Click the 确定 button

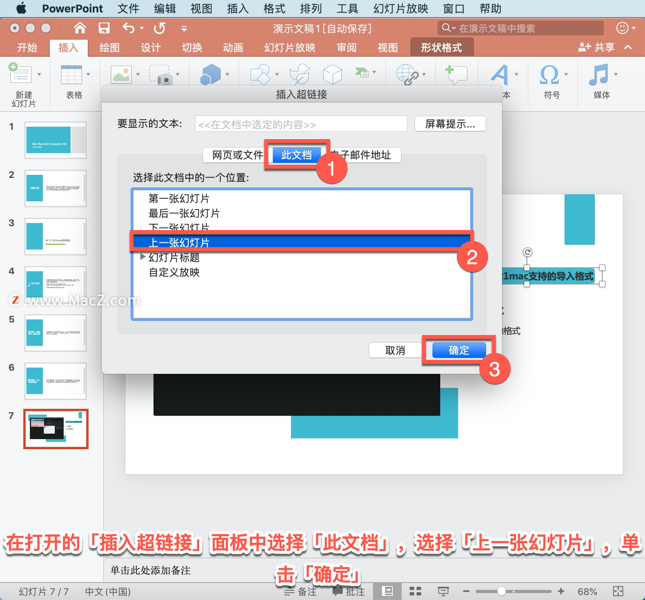coord(459,351)
